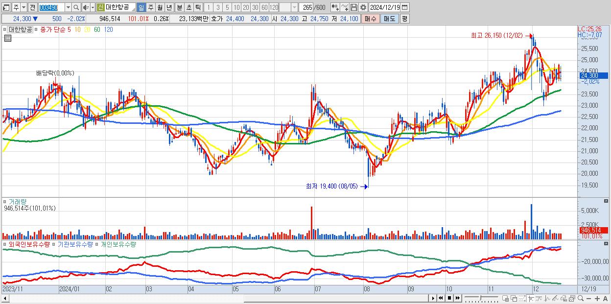The width and height of the screenshot is (611, 304).
Task: Zoom out chart with the minus icon
Action: (x=589, y=298)
